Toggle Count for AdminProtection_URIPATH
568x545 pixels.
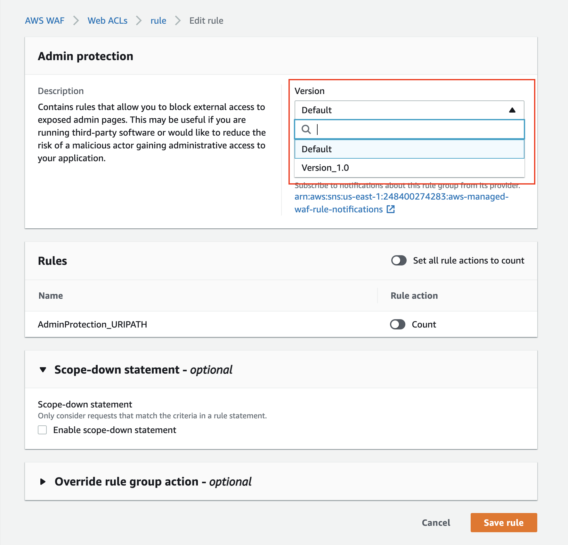tap(398, 324)
